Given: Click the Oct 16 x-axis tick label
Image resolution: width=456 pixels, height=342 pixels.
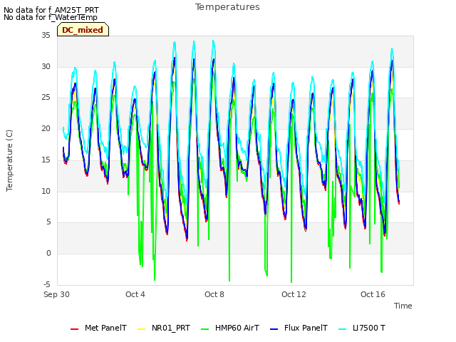Looking at the screenshot, I should pyautogui.click(x=373, y=294).
